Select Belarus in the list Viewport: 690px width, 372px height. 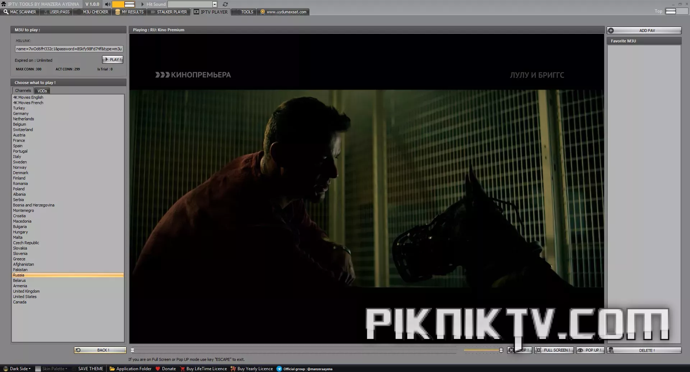click(68, 280)
